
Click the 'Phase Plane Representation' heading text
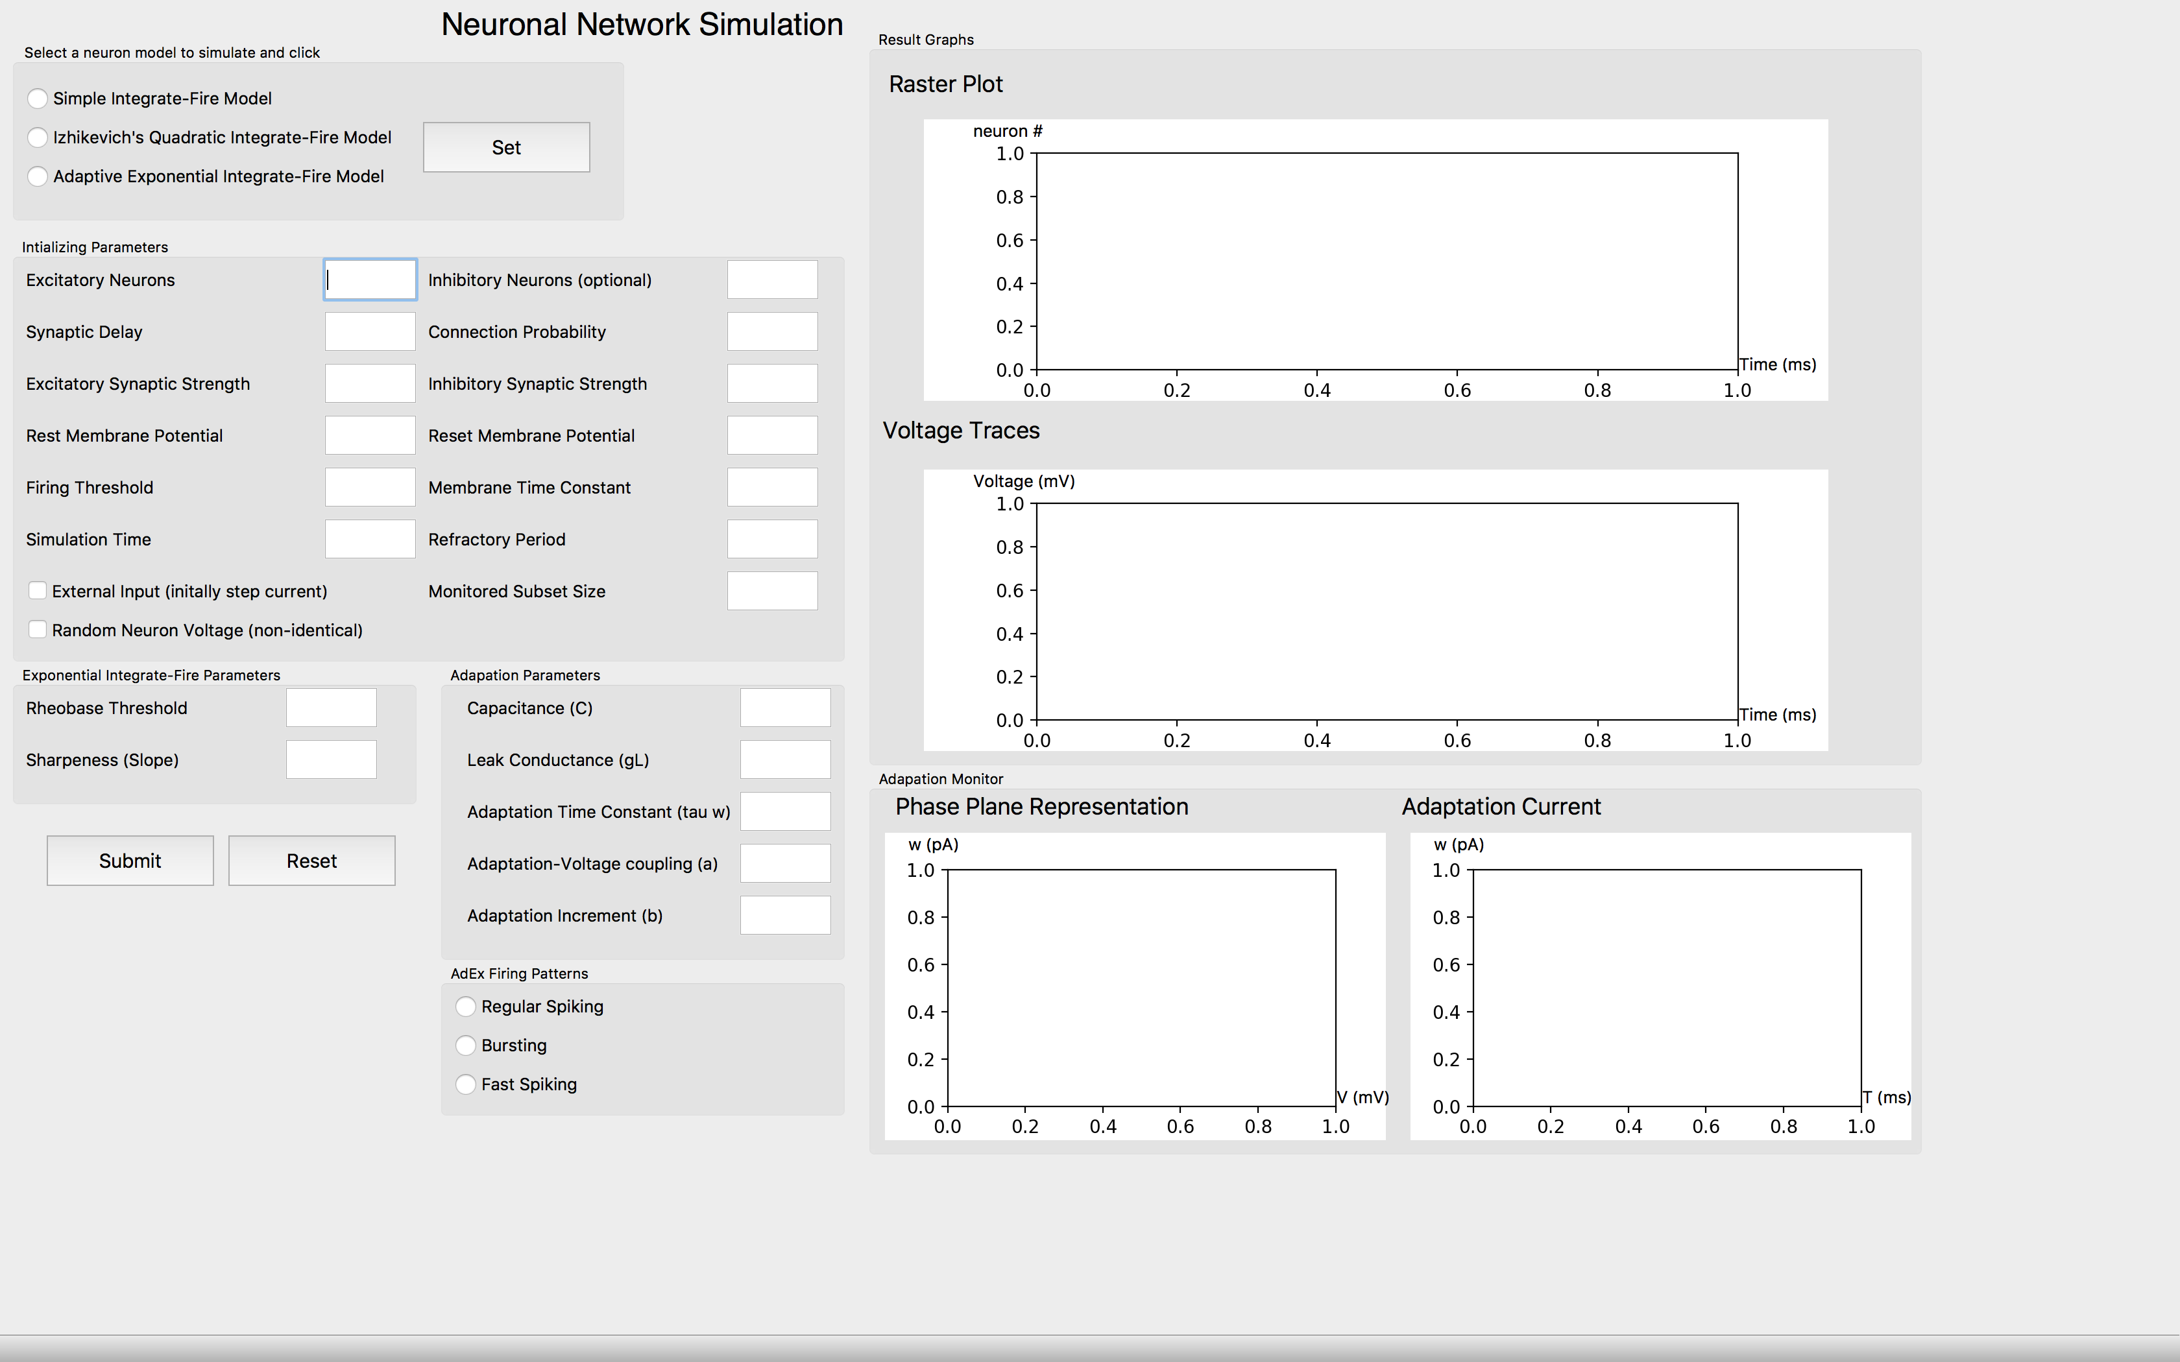[1042, 806]
